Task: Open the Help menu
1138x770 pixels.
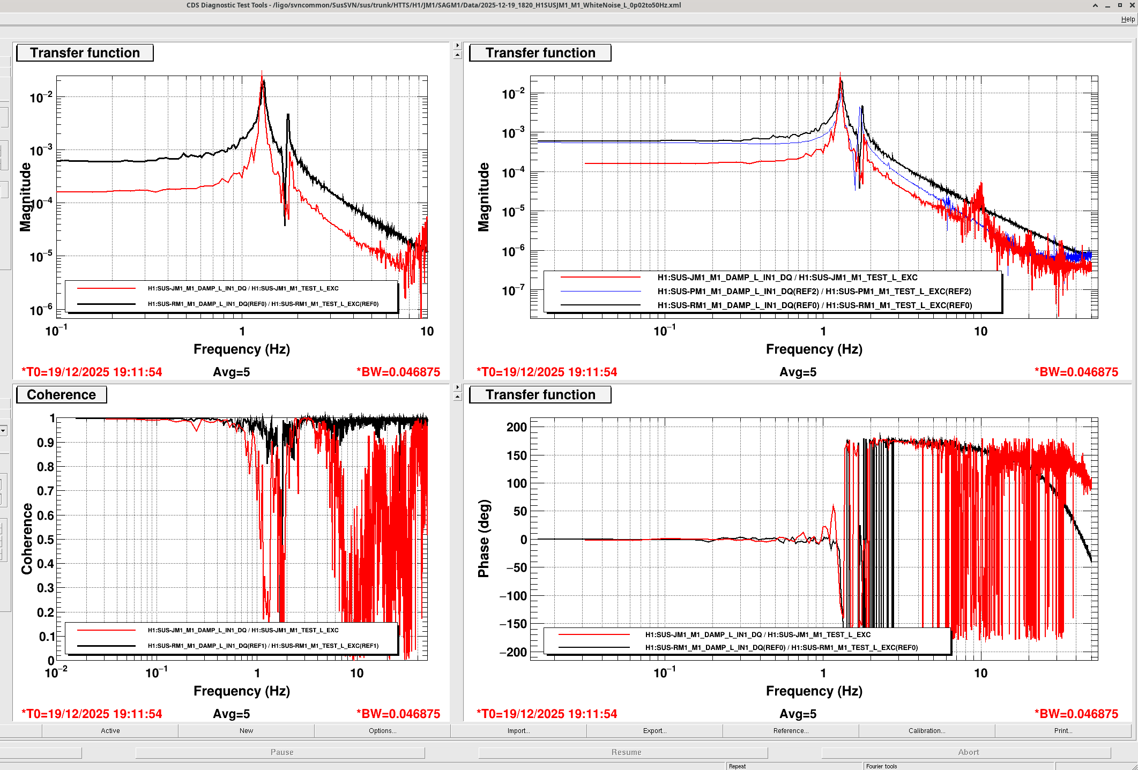Action: (1127, 19)
